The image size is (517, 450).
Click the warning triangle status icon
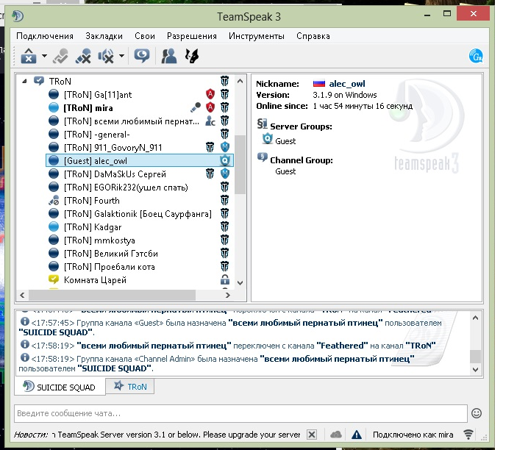click(x=357, y=435)
